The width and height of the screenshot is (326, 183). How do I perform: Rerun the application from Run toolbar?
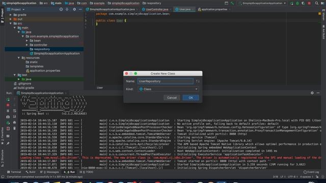(x=8, y=100)
